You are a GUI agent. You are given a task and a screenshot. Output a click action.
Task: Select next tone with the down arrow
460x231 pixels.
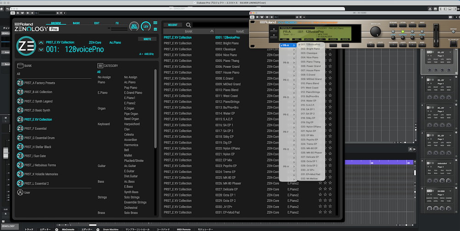41,50
